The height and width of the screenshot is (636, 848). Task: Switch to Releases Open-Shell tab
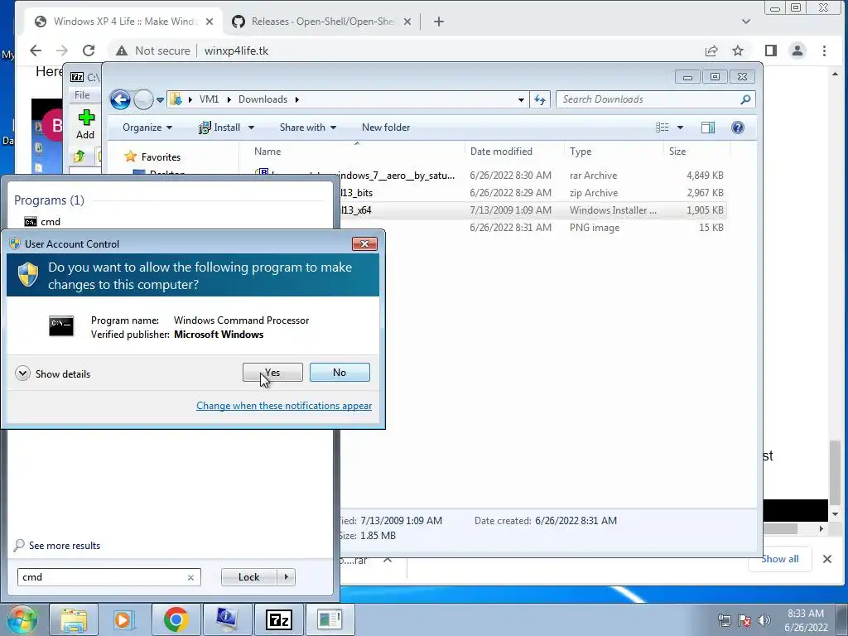(x=321, y=22)
